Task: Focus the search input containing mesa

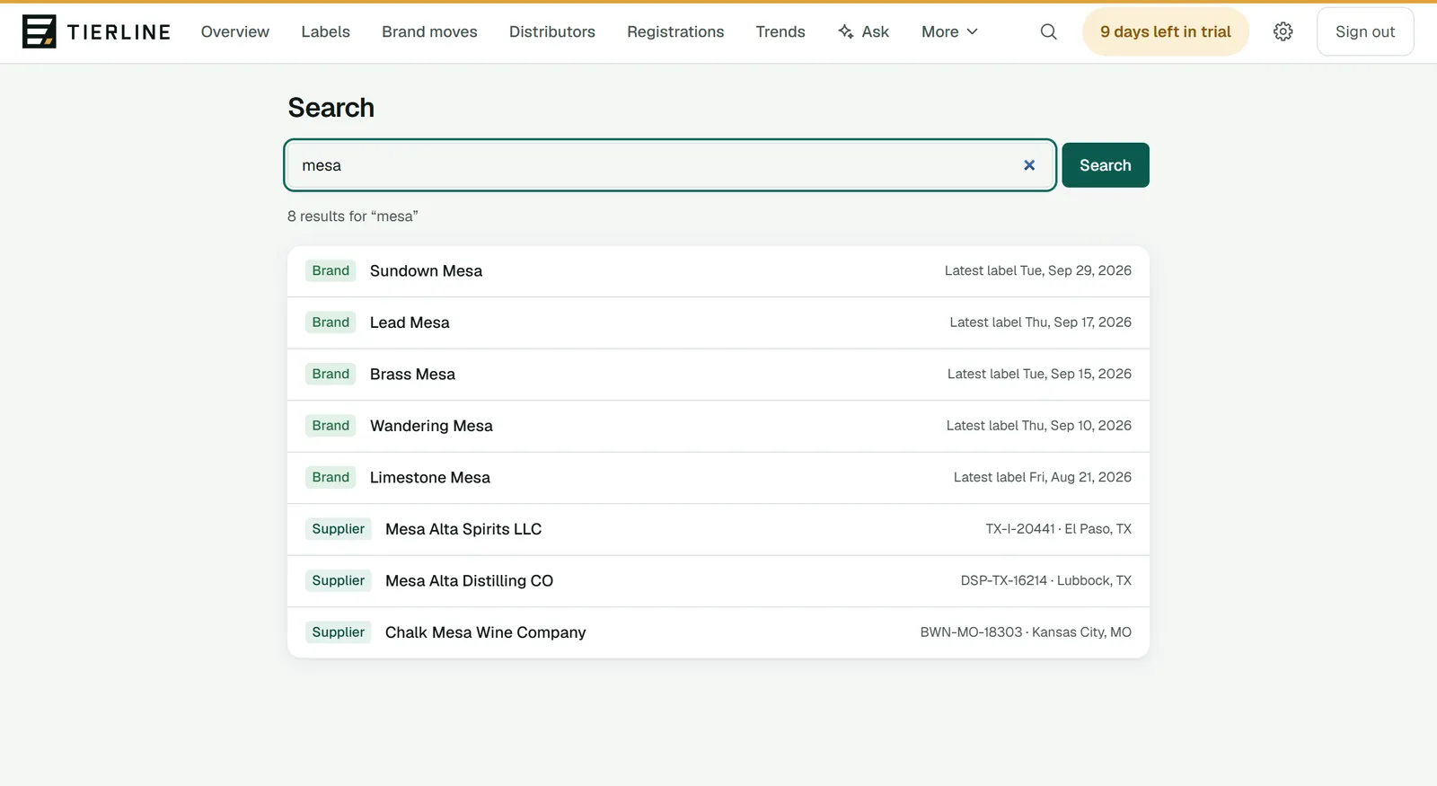Action: [670, 165]
